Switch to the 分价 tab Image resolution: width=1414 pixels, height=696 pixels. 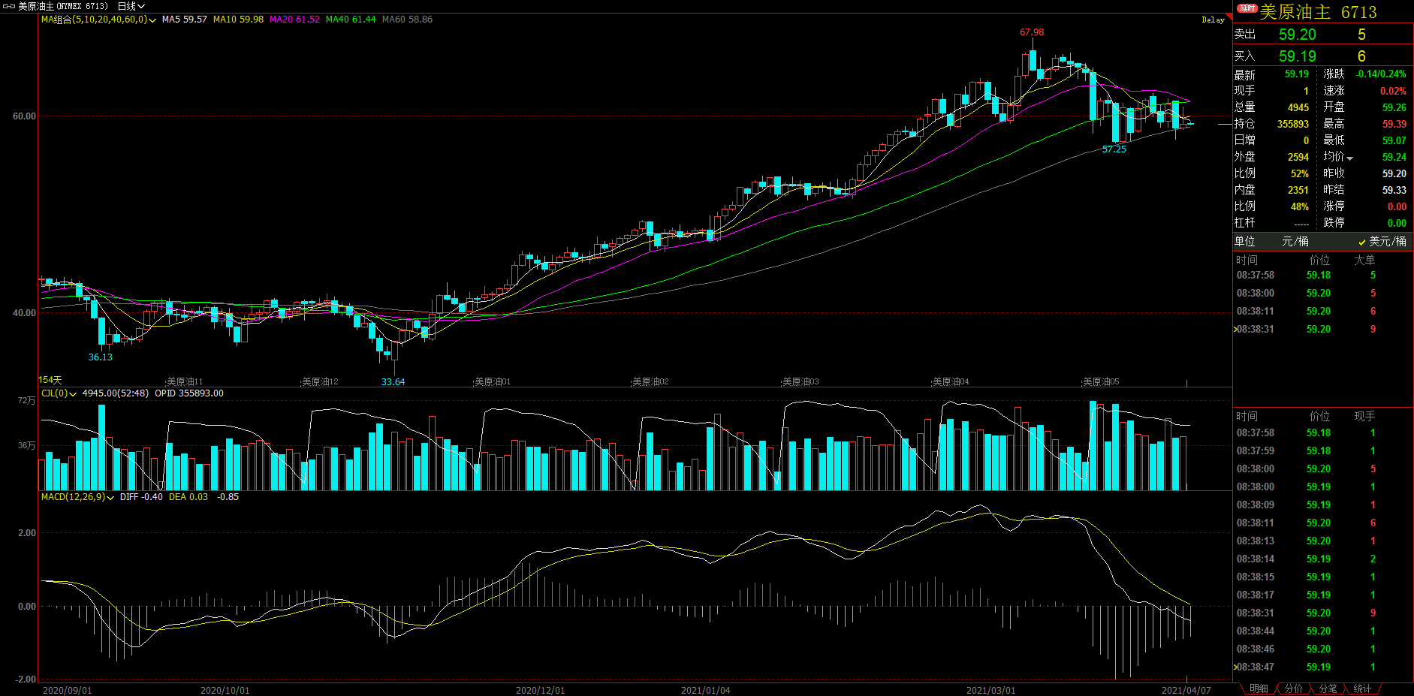1293,688
